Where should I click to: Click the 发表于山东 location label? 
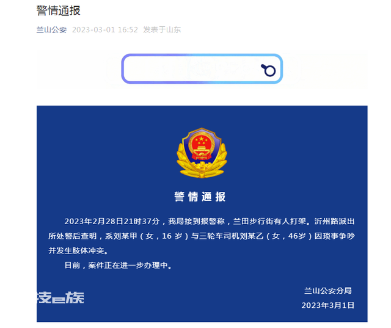(162, 30)
